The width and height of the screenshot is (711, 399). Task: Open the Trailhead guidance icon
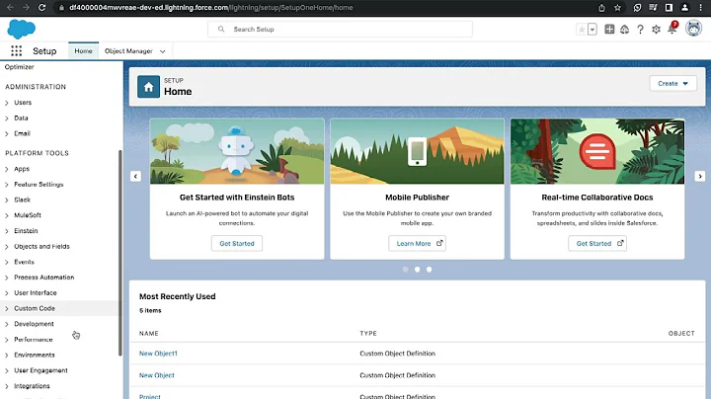625,30
